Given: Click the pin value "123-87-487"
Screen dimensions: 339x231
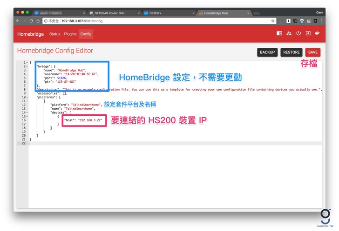Looking at the screenshot, I should [x=66, y=82].
